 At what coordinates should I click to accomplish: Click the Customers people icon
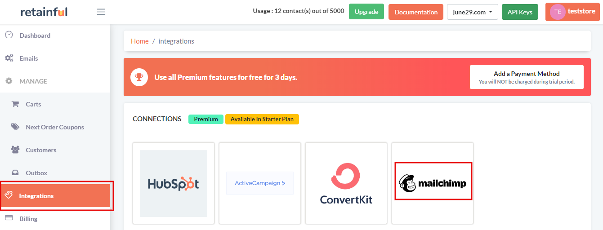coord(15,150)
